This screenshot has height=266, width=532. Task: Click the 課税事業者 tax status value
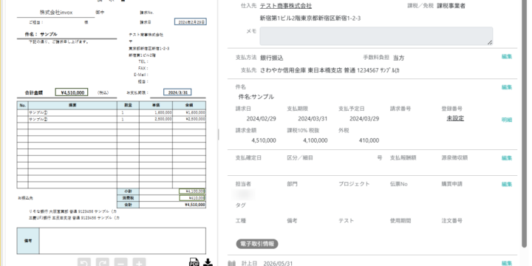coord(451,6)
